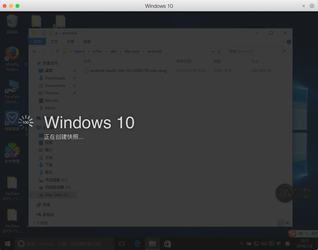This screenshot has height=250, width=318.
Task: Switch to details view icon
Action: click(281, 223)
